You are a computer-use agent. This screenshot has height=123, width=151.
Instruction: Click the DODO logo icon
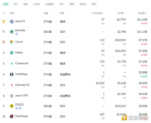tap(12, 106)
